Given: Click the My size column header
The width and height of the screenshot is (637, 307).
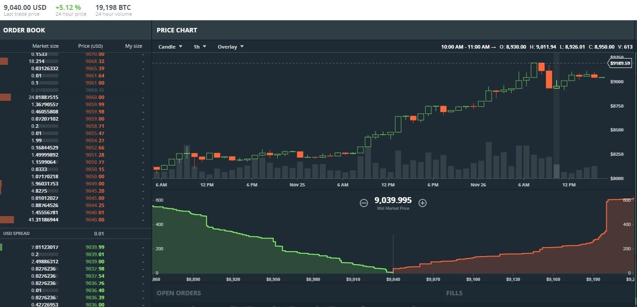Looking at the screenshot, I should pyautogui.click(x=133, y=46).
